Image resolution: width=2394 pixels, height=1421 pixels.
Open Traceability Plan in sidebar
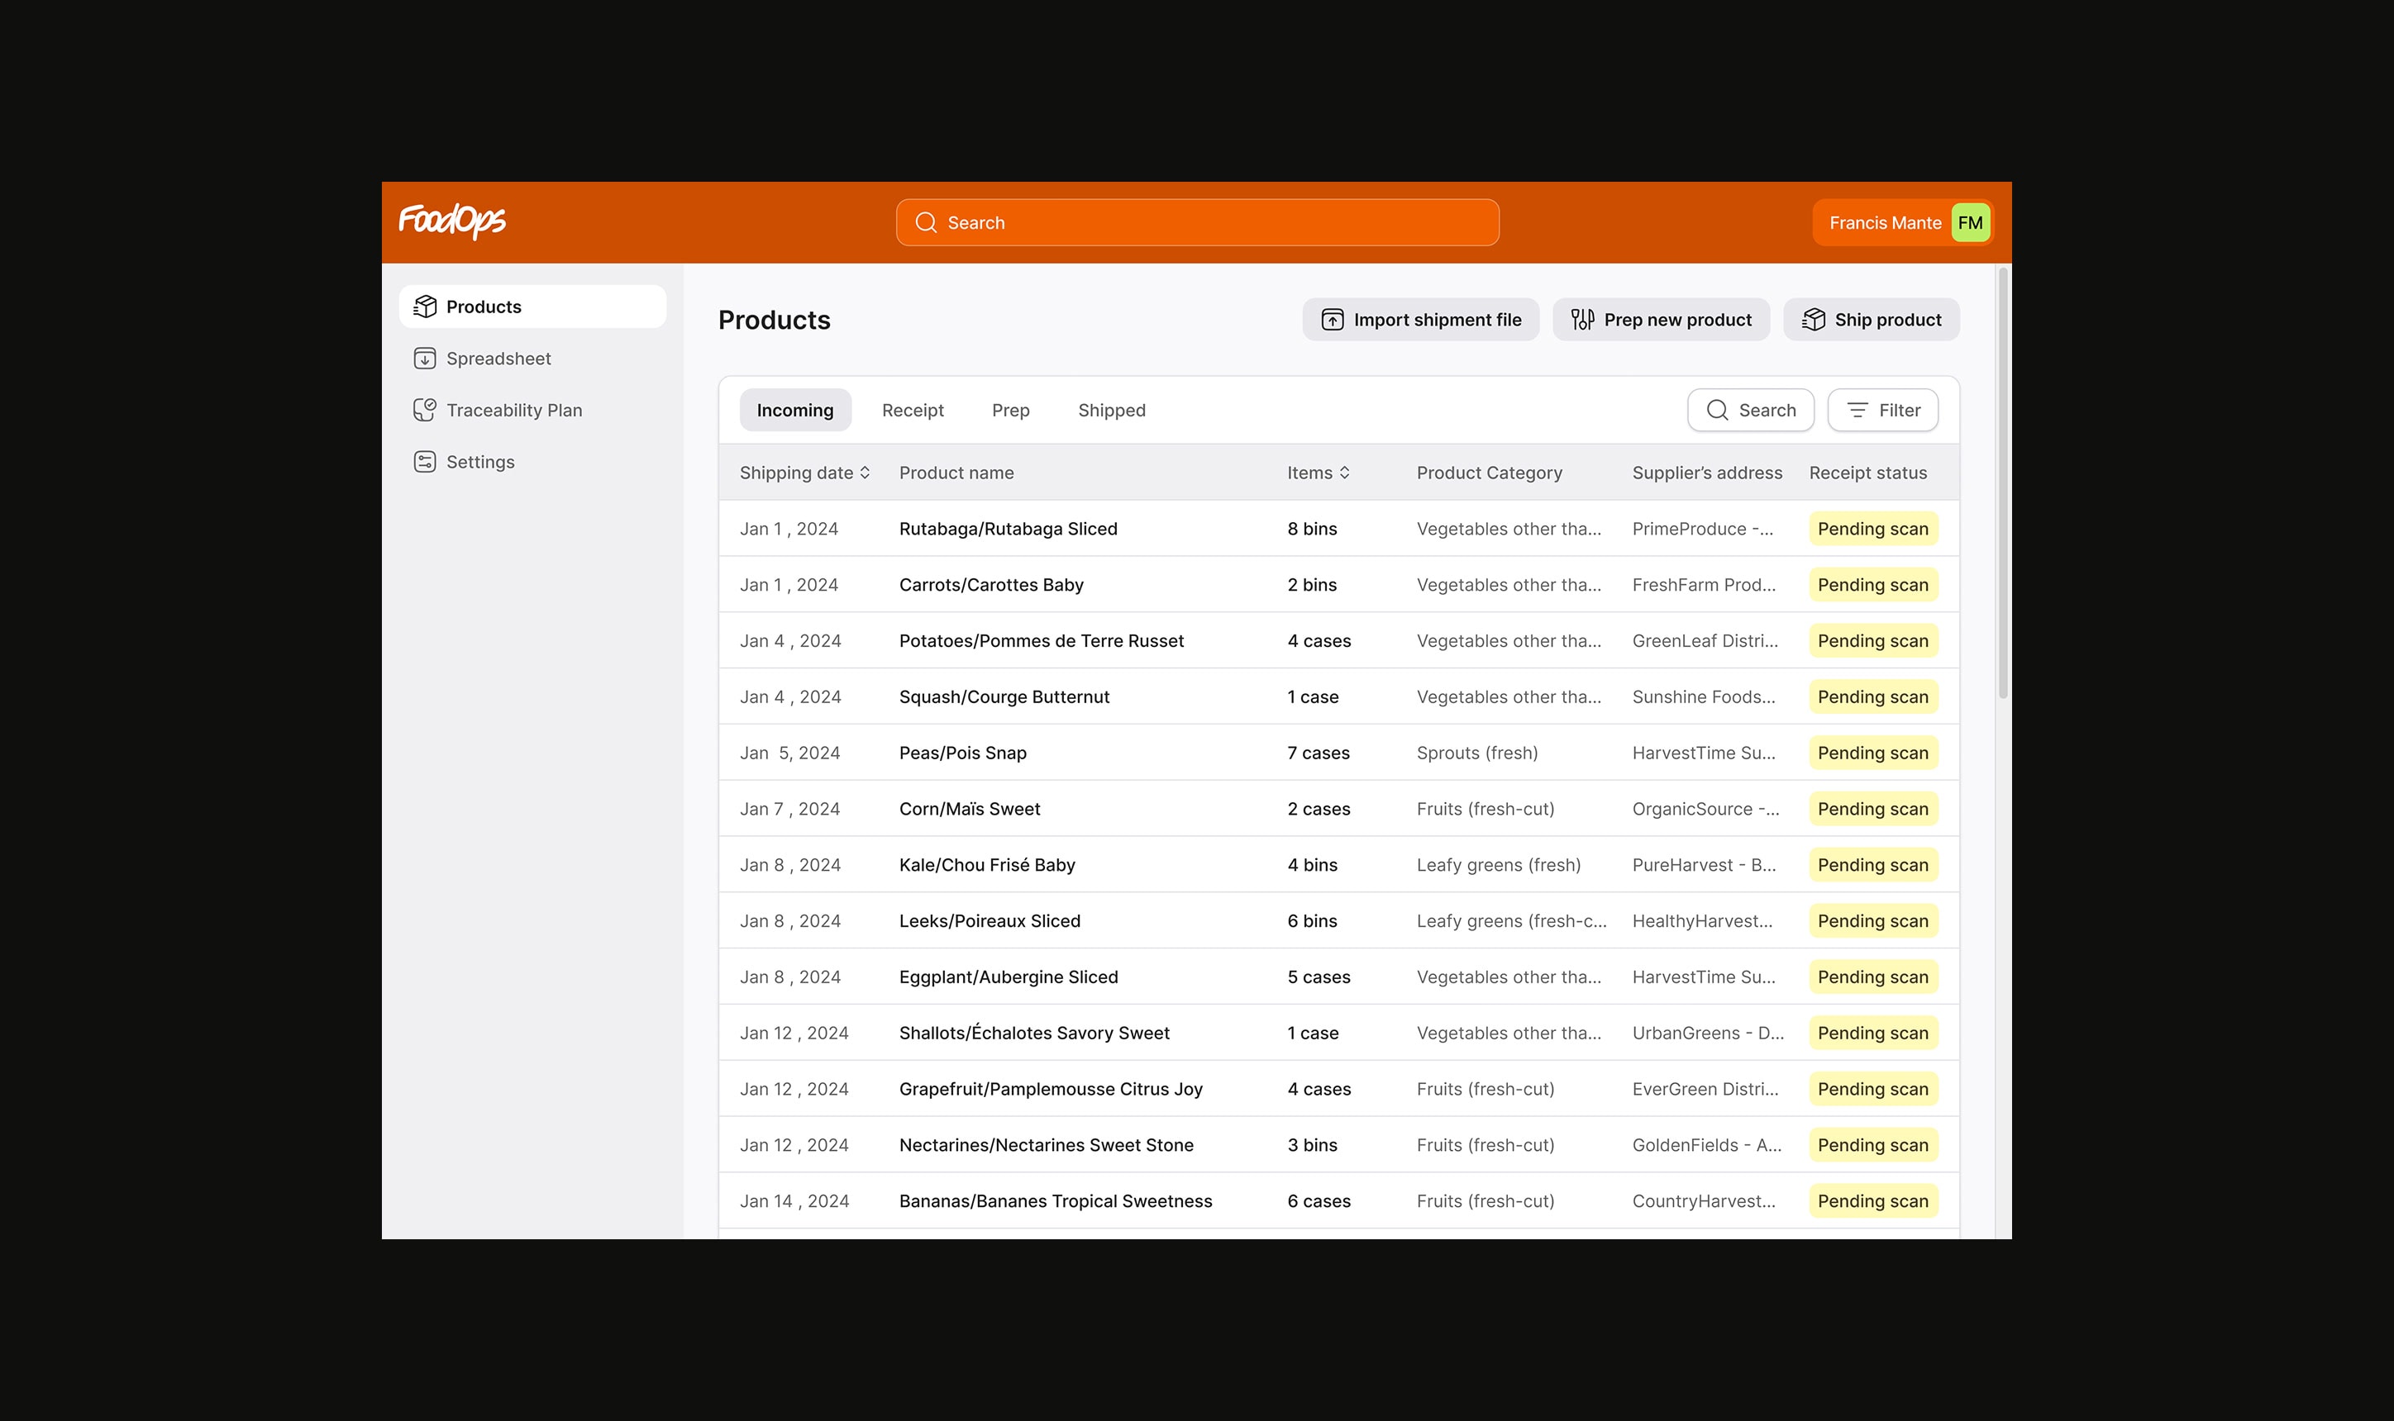point(532,410)
